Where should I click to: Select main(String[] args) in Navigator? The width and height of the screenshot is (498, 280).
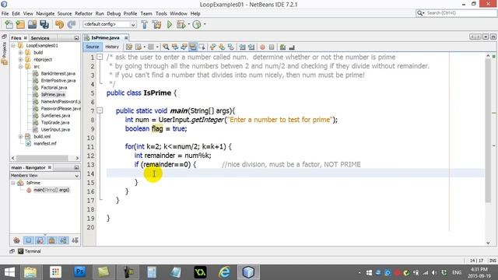click(51, 190)
